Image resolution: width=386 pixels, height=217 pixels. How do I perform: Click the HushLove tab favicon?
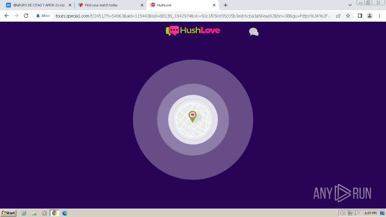[x=153, y=5]
